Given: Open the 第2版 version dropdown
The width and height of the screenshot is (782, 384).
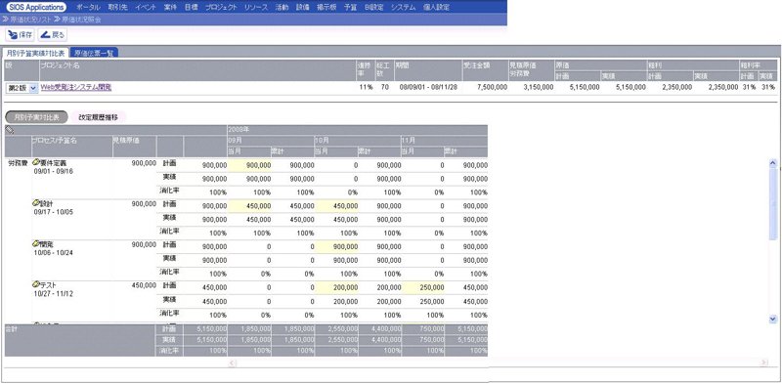Looking at the screenshot, I should [22, 88].
